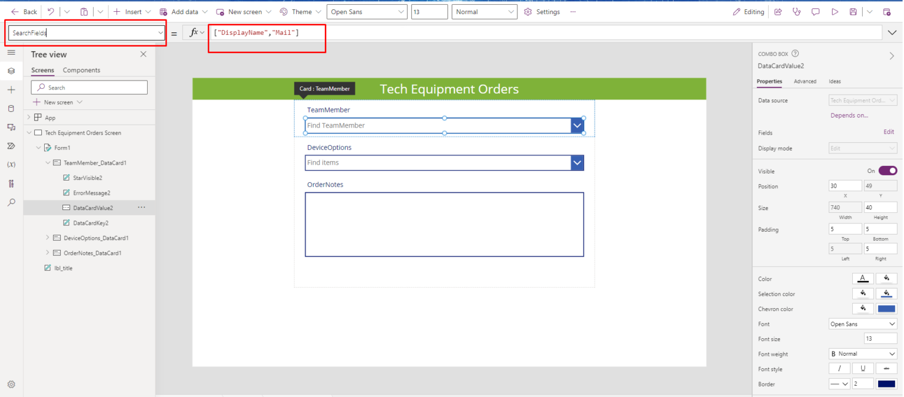Turn off the Visible toggle for DataCardValue2
This screenshot has width=904, height=397.
click(887, 170)
